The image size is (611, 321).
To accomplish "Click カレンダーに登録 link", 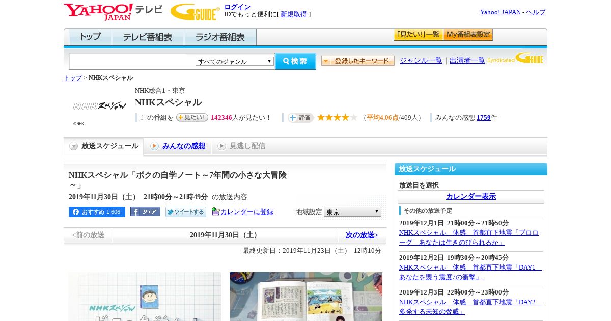I will pos(247,212).
